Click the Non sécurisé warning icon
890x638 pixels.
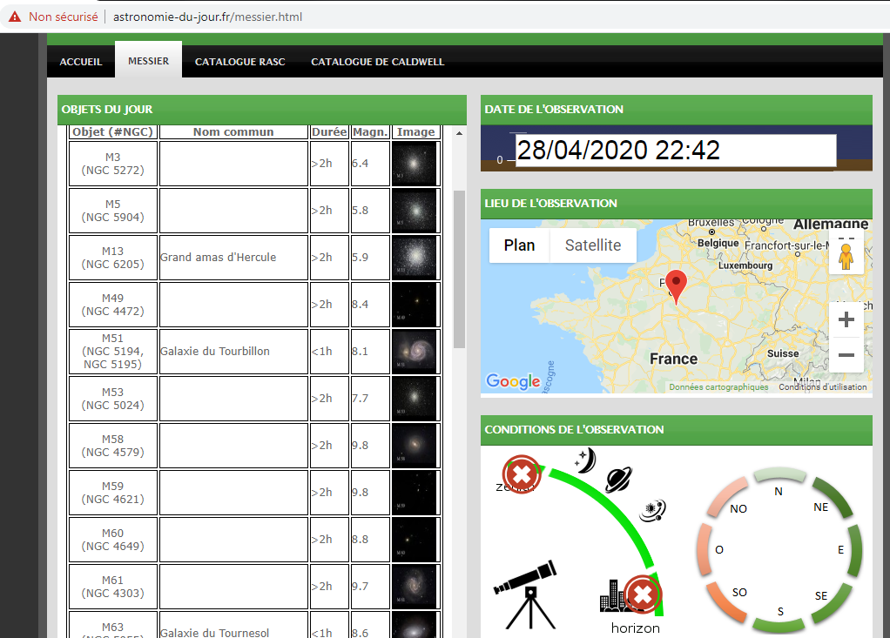click(15, 17)
